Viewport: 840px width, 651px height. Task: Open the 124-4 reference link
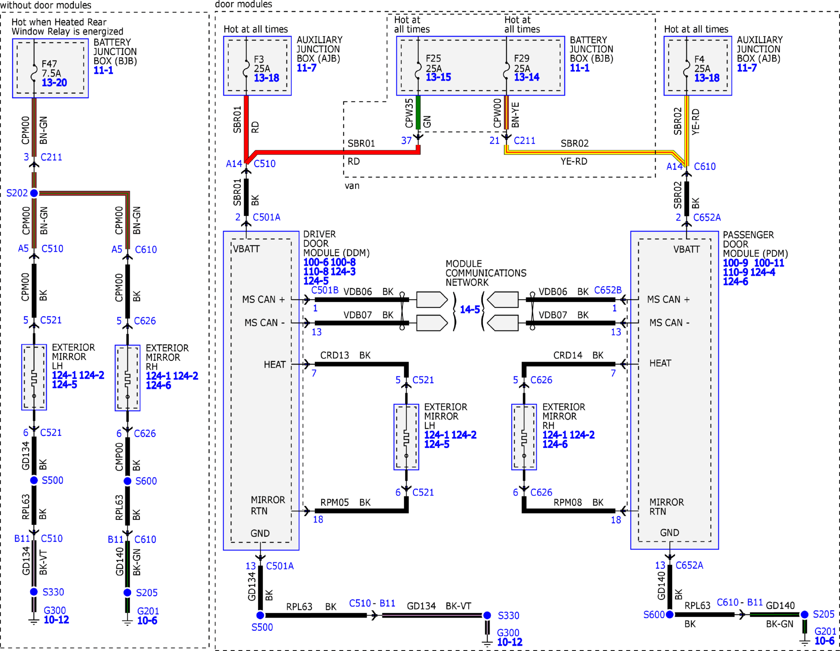click(x=762, y=272)
